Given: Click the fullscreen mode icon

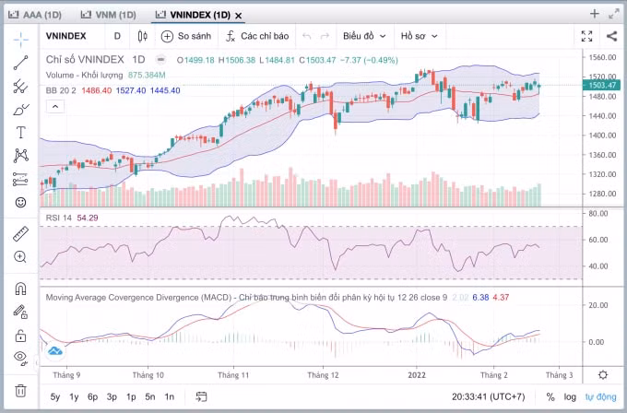Looking at the screenshot, I should click(586, 36).
